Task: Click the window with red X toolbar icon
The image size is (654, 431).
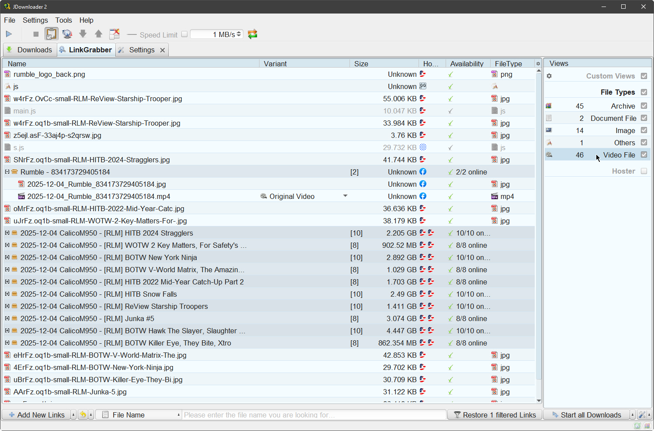Action: tap(114, 34)
